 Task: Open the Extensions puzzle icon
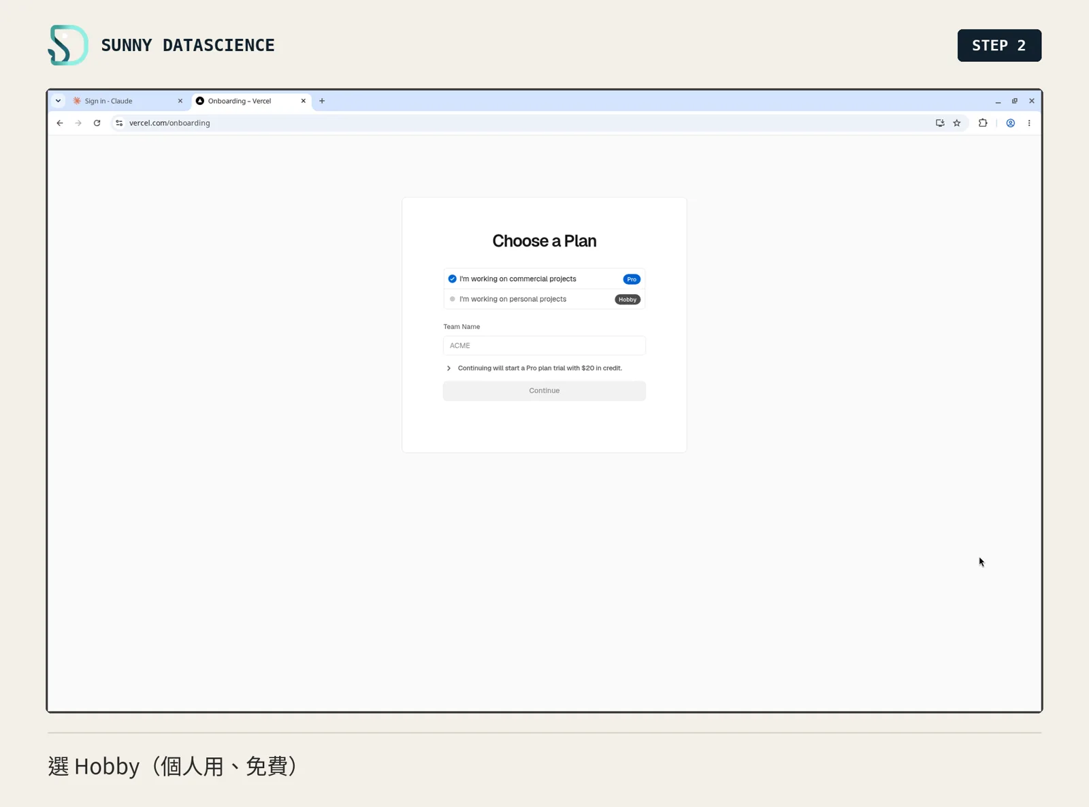[x=983, y=123]
